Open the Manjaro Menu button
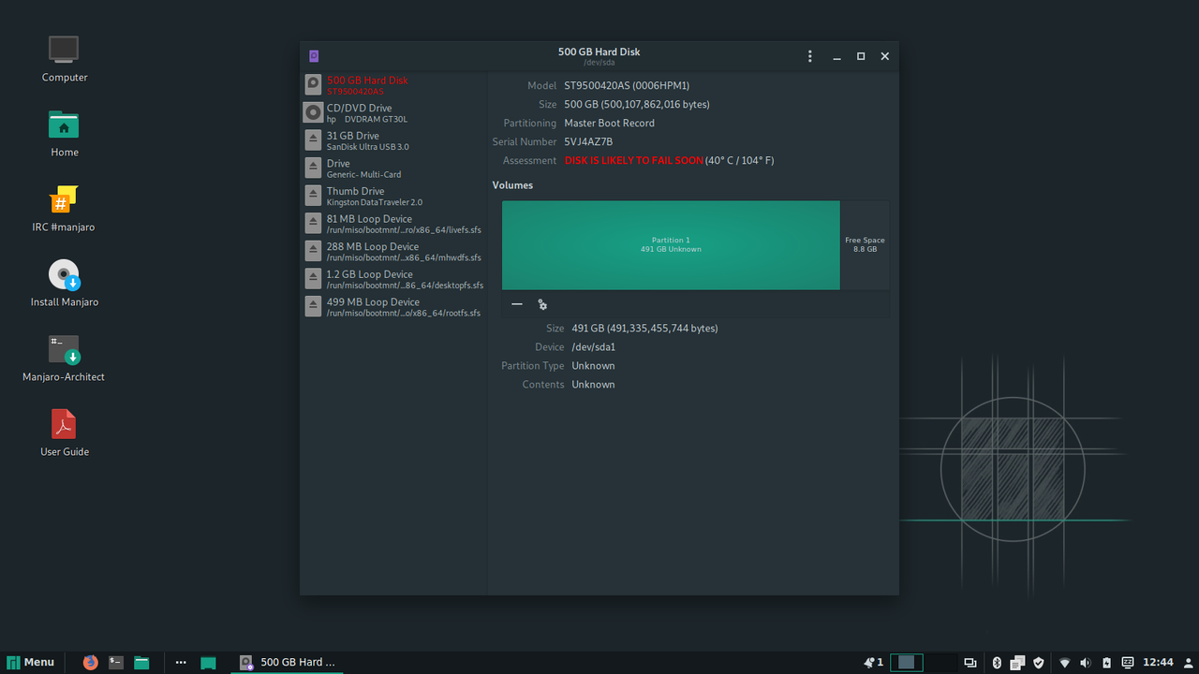The height and width of the screenshot is (674, 1199). 31,662
